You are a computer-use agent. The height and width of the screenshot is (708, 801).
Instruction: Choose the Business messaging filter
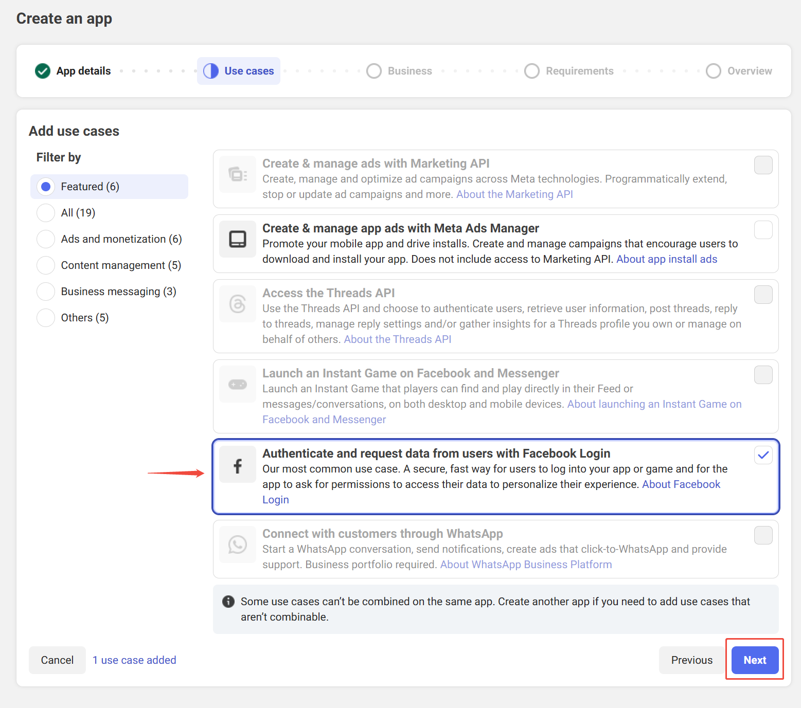pos(46,292)
